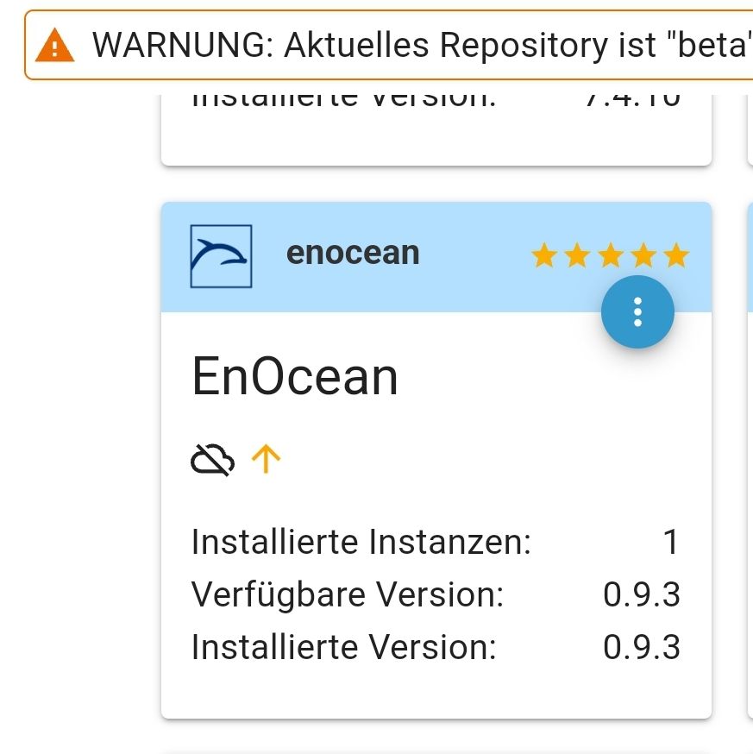The image size is (753, 754).
Task: Click the orange warning triangle icon
Action: pos(55,46)
